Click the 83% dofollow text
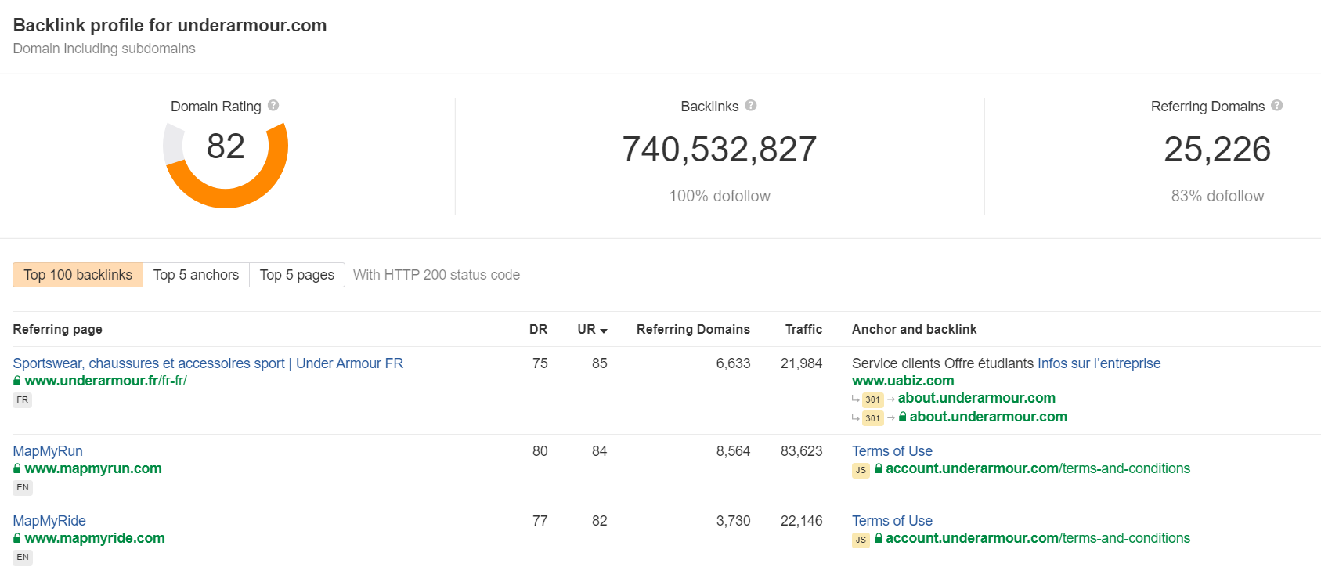 1218,196
